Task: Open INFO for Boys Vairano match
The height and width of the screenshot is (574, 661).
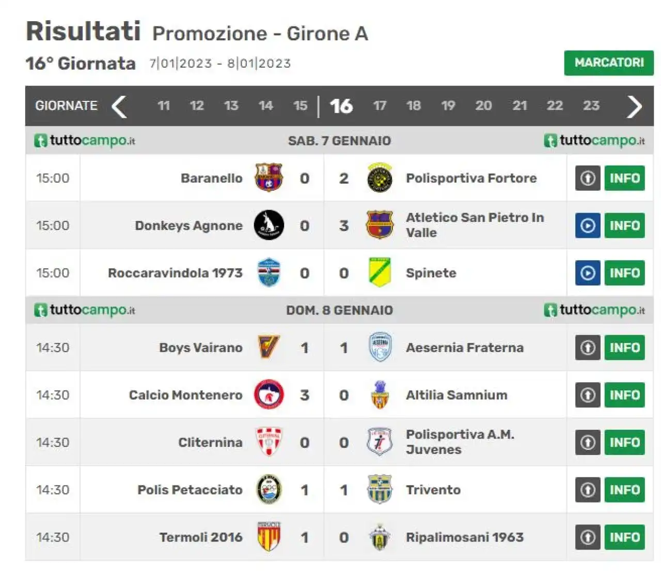Action: 624,348
